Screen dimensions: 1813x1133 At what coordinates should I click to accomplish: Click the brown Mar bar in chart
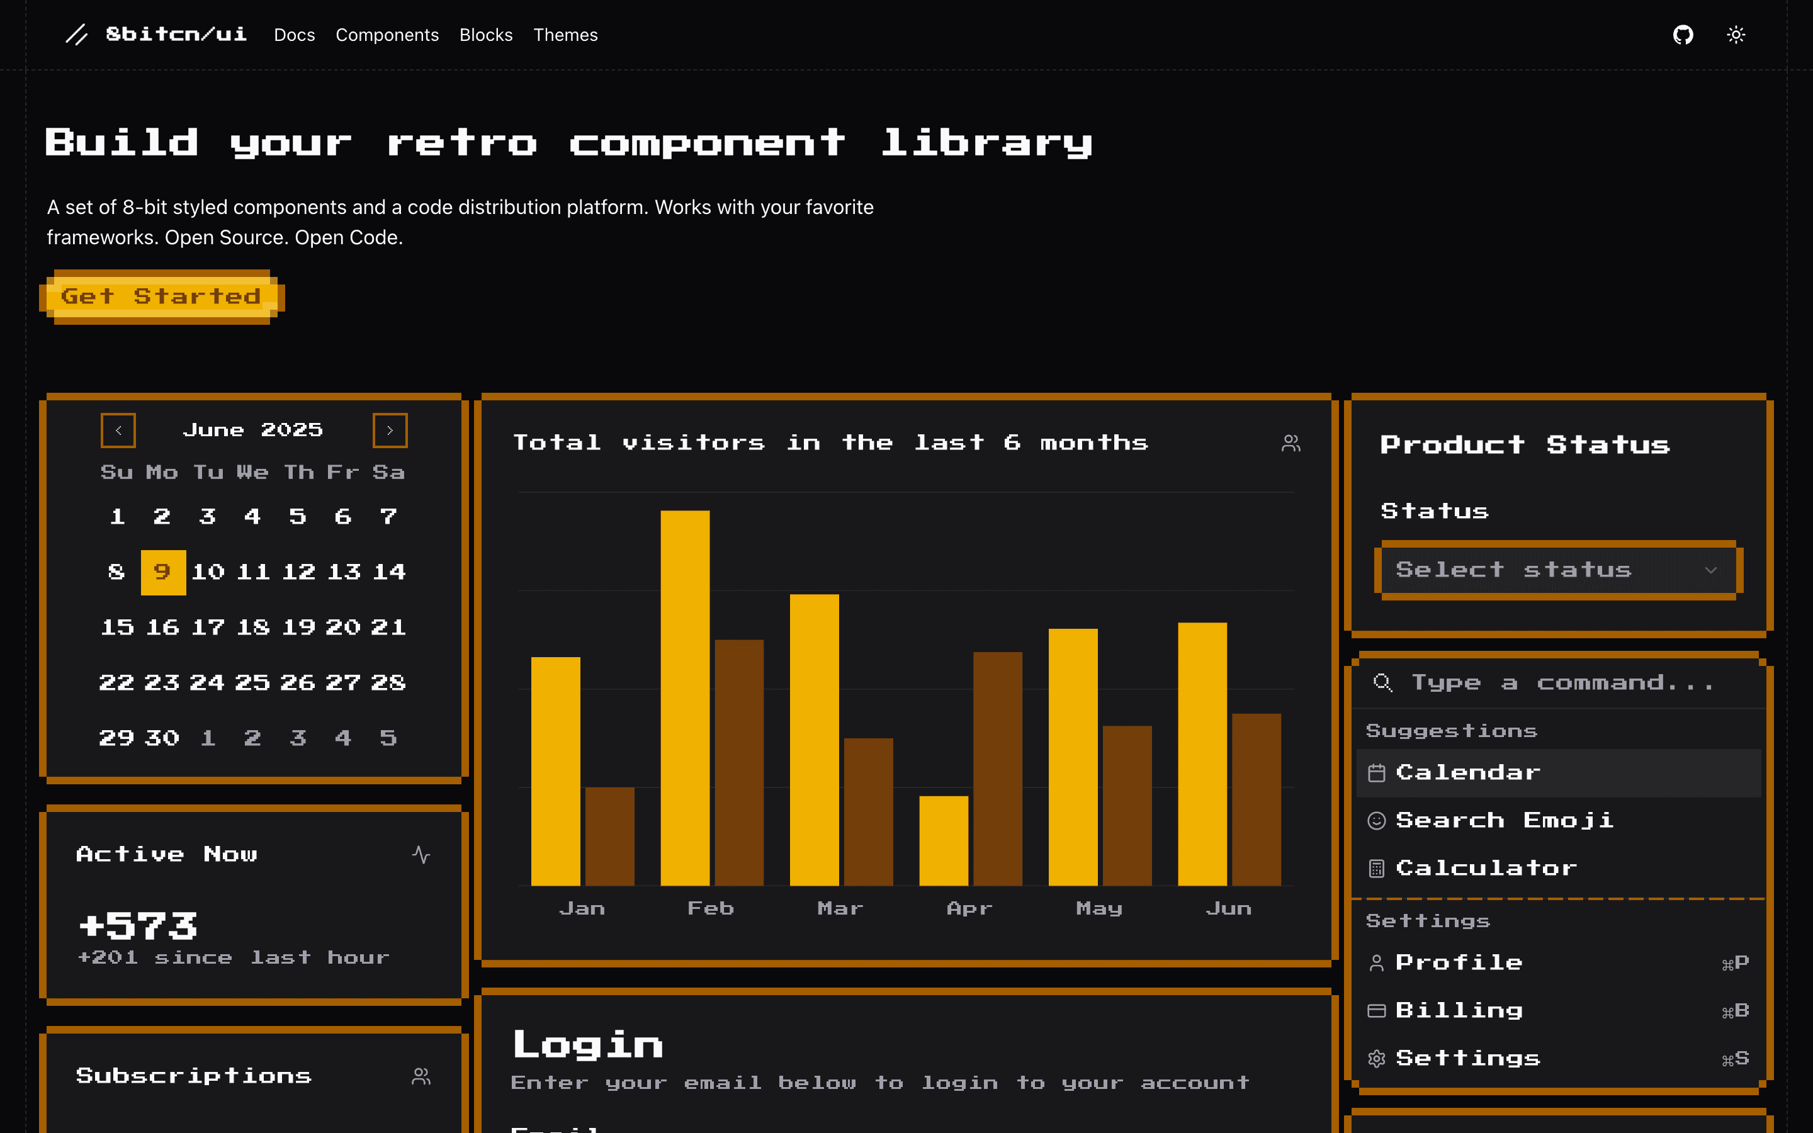pyautogui.click(x=868, y=811)
